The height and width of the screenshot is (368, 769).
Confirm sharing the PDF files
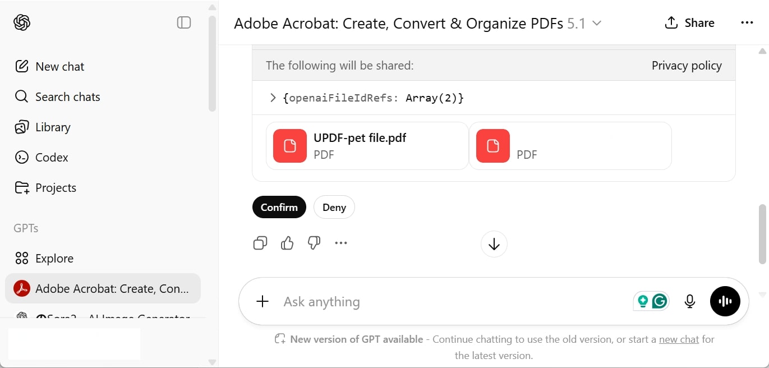point(279,207)
